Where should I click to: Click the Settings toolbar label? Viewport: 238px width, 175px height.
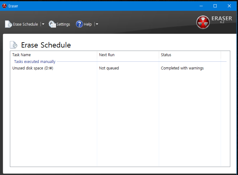pos(63,24)
